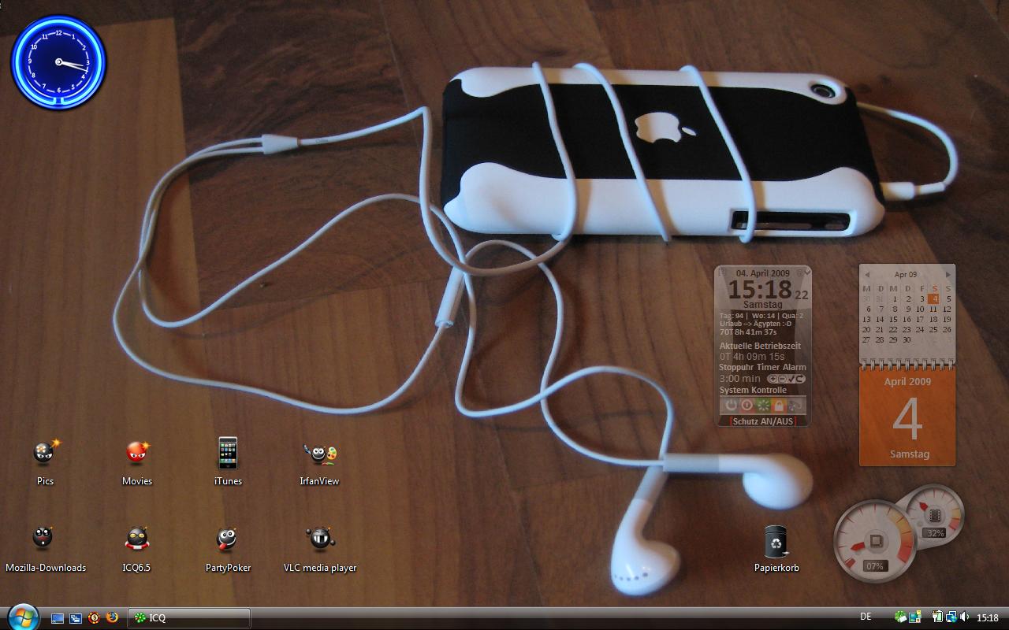Launch iTunes from the desktop
1009x630 pixels.
[228, 463]
